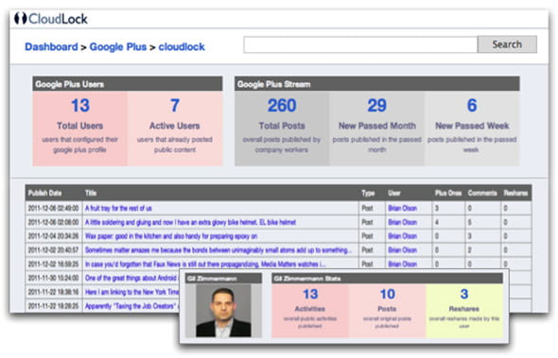
Task: Select the 13 Activities stat tile
Action: (x=310, y=311)
